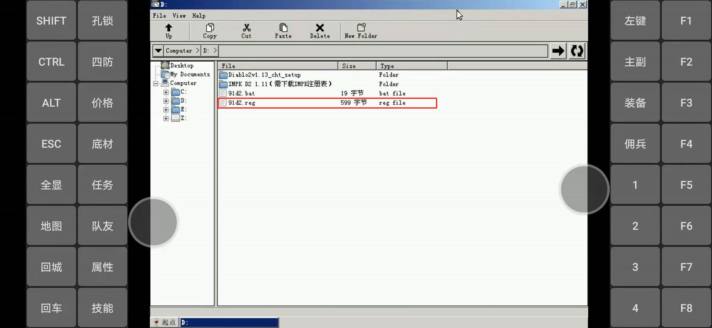Viewport: 712px width, 328px height.
Task: Click the Computer icon in the tree
Action: click(x=165, y=83)
